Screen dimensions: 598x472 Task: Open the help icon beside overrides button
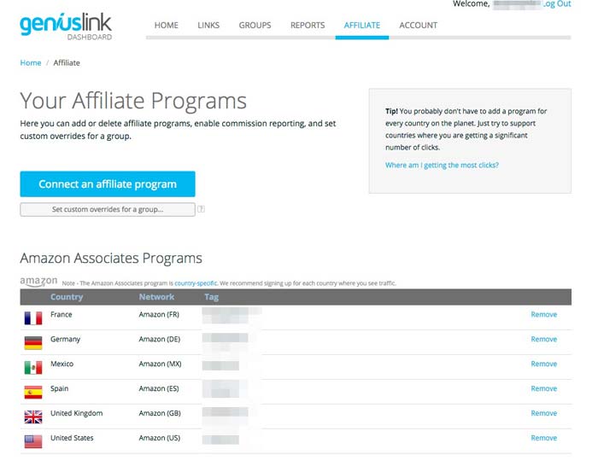pos(201,209)
